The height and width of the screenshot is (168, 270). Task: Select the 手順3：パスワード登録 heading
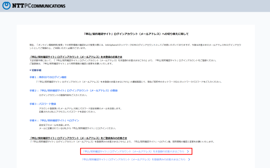43,104
